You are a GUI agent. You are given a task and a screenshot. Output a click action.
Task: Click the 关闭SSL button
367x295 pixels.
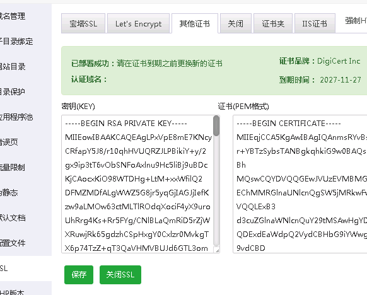pyautogui.click(x=120, y=275)
